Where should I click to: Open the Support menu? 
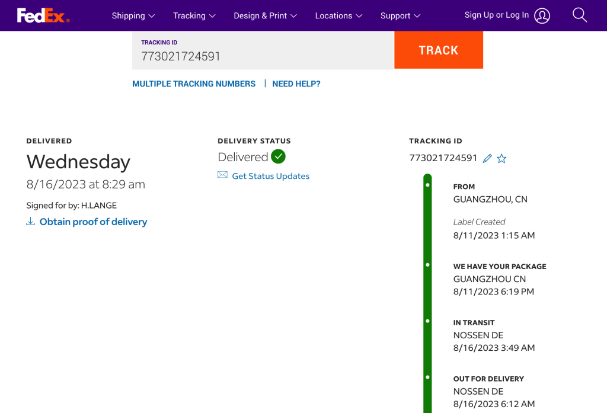pyautogui.click(x=400, y=16)
